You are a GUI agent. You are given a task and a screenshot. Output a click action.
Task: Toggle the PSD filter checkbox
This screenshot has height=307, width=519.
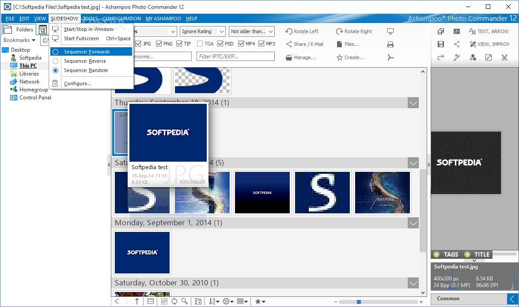220,44
